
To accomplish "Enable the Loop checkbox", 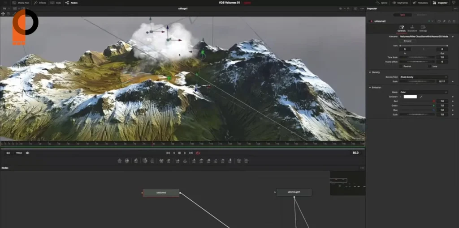I will pyautogui.click(x=429, y=66).
